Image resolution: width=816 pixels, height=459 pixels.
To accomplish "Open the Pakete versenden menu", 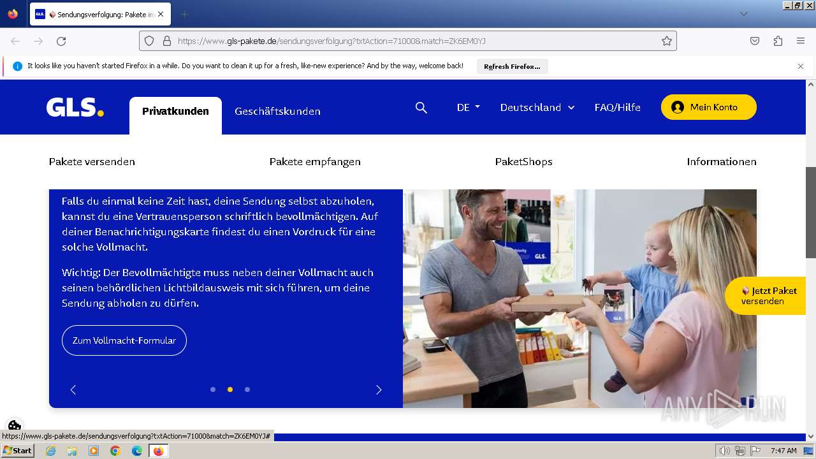I will [92, 162].
